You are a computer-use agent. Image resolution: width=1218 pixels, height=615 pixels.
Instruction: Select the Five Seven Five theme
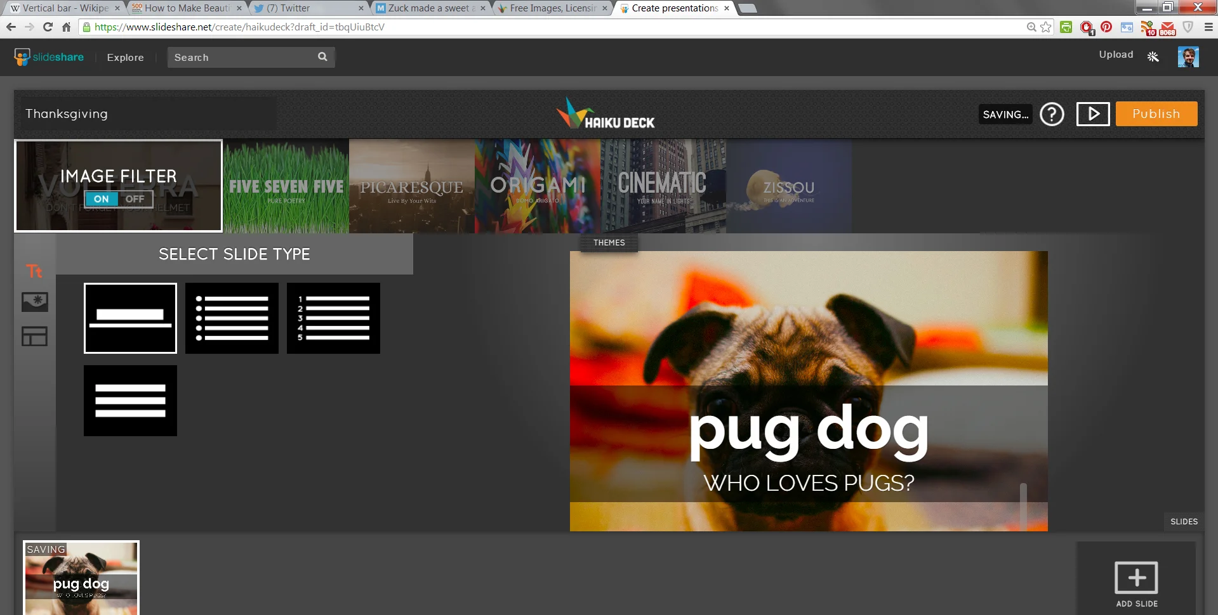pos(286,186)
